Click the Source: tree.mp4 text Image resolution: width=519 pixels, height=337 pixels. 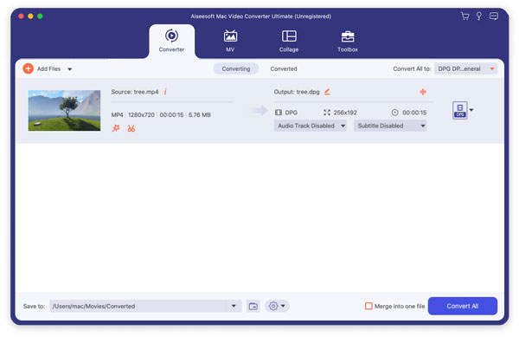[x=135, y=92]
